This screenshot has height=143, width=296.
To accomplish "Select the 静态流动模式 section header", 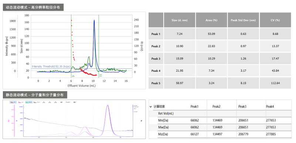I will click(x=35, y=95).
